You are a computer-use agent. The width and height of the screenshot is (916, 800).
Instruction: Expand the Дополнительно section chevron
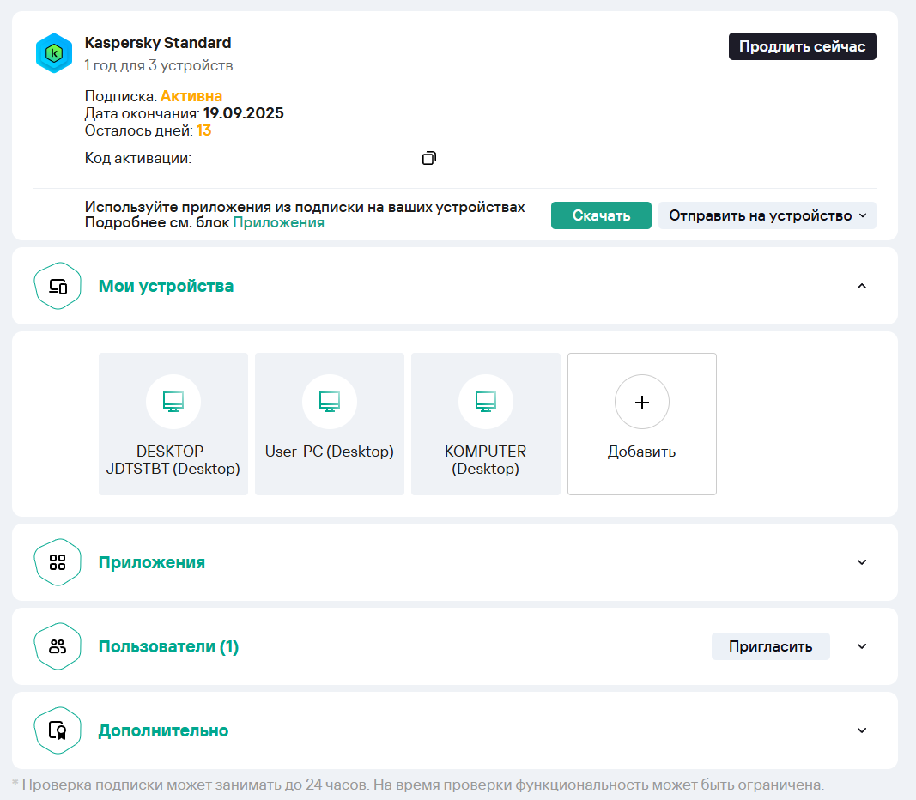[862, 730]
